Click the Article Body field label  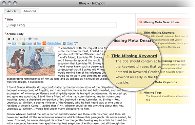click(x=15, y=34)
